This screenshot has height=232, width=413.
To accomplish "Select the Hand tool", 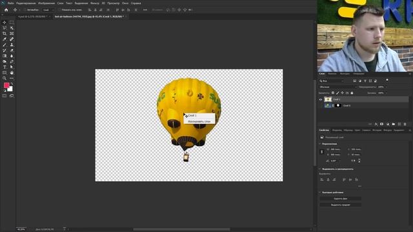I will [12, 73].
